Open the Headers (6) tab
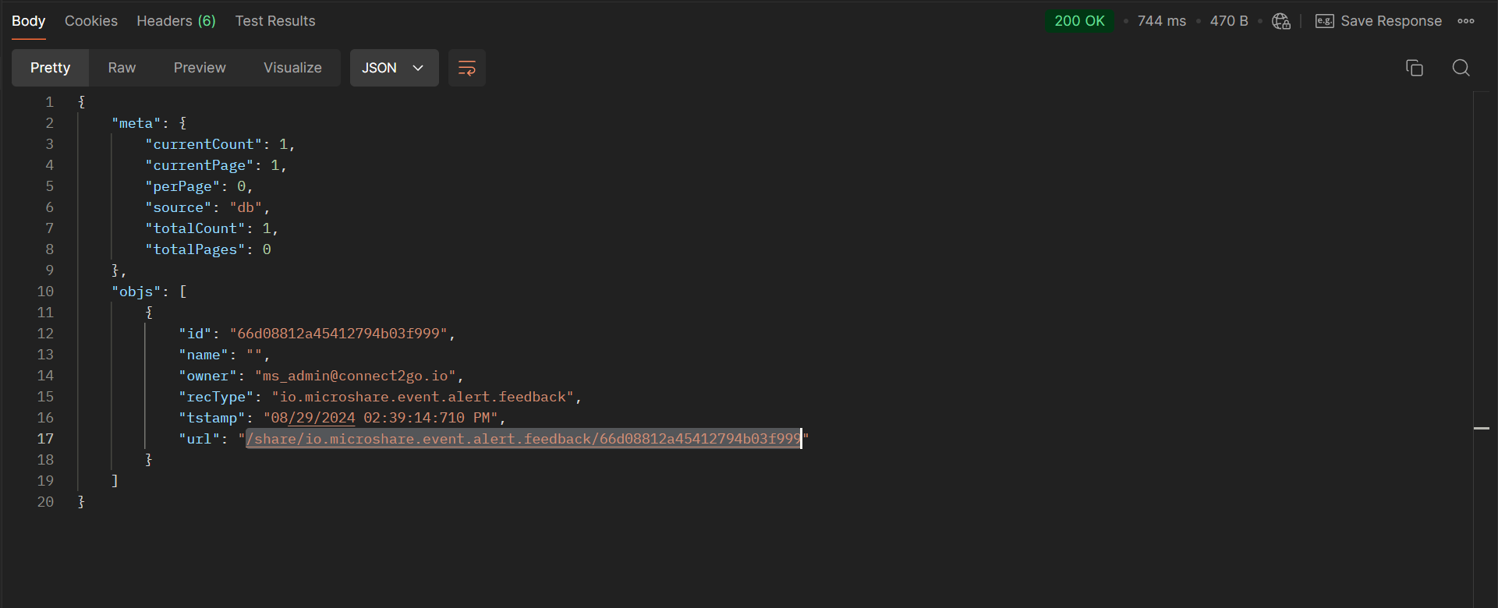The image size is (1498, 608). click(x=176, y=21)
